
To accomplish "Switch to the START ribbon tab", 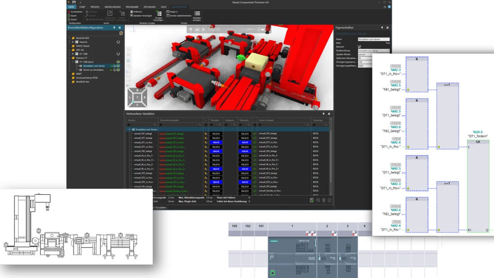I will (x=82, y=7).
